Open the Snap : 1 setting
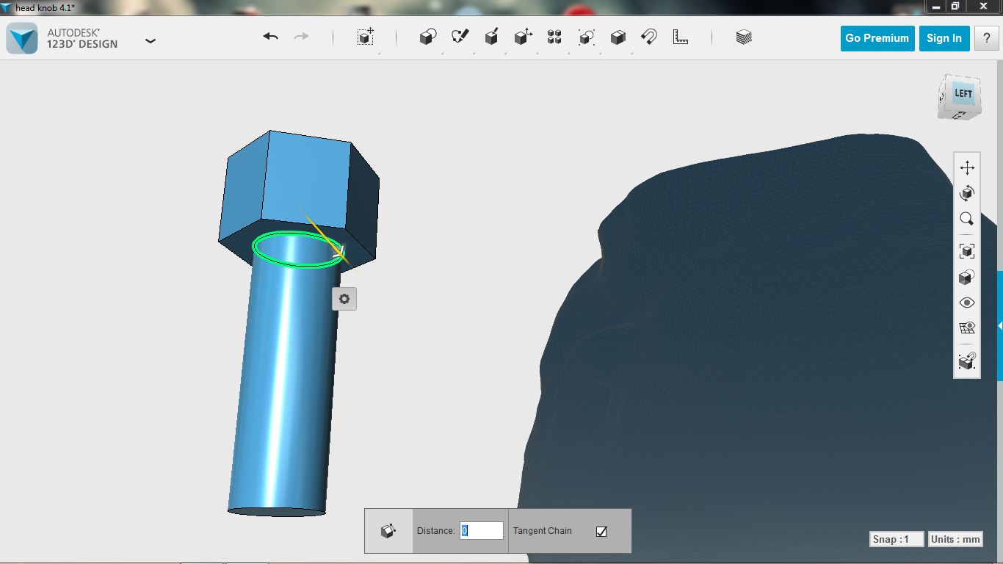The image size is (1003, 564). point(897,539)
